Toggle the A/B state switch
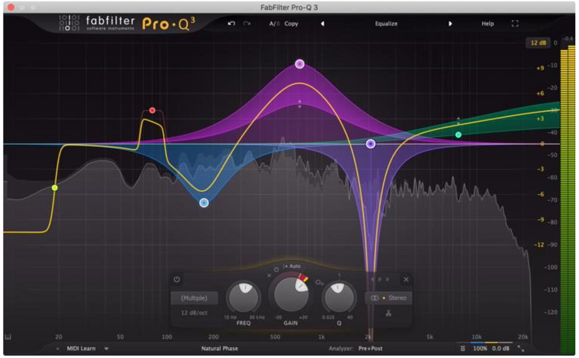579x358 pixels. 274,24
